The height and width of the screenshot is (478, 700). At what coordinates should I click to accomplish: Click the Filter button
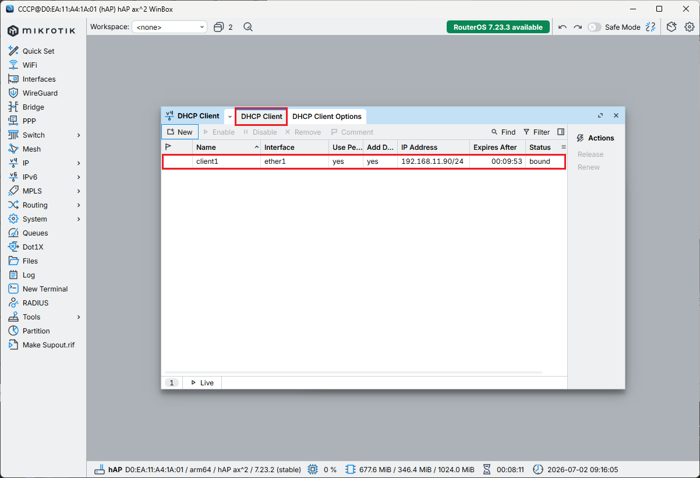536,132
